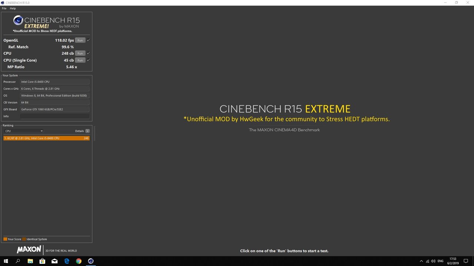The width and height of the screenshot is (474, 266).
Task: Click the Ref. Match 99.6 % value
Action: 67,47
